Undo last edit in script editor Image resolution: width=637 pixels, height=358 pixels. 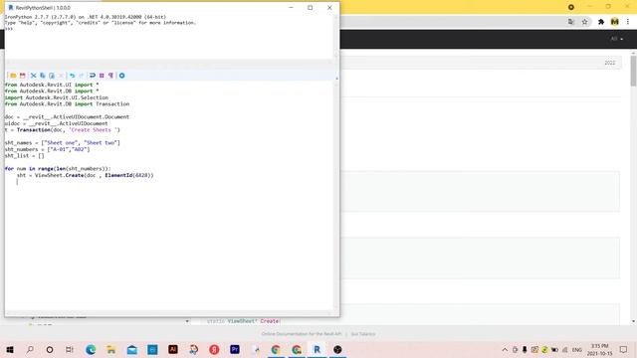click(72, 76)
